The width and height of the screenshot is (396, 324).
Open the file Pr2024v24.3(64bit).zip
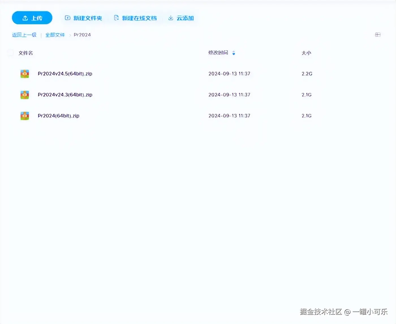pyautogui.click(x=65, y=95)
